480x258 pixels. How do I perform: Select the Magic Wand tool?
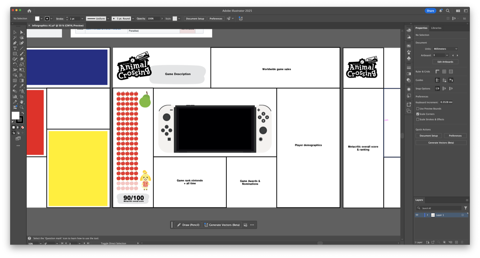coord(15,38)
